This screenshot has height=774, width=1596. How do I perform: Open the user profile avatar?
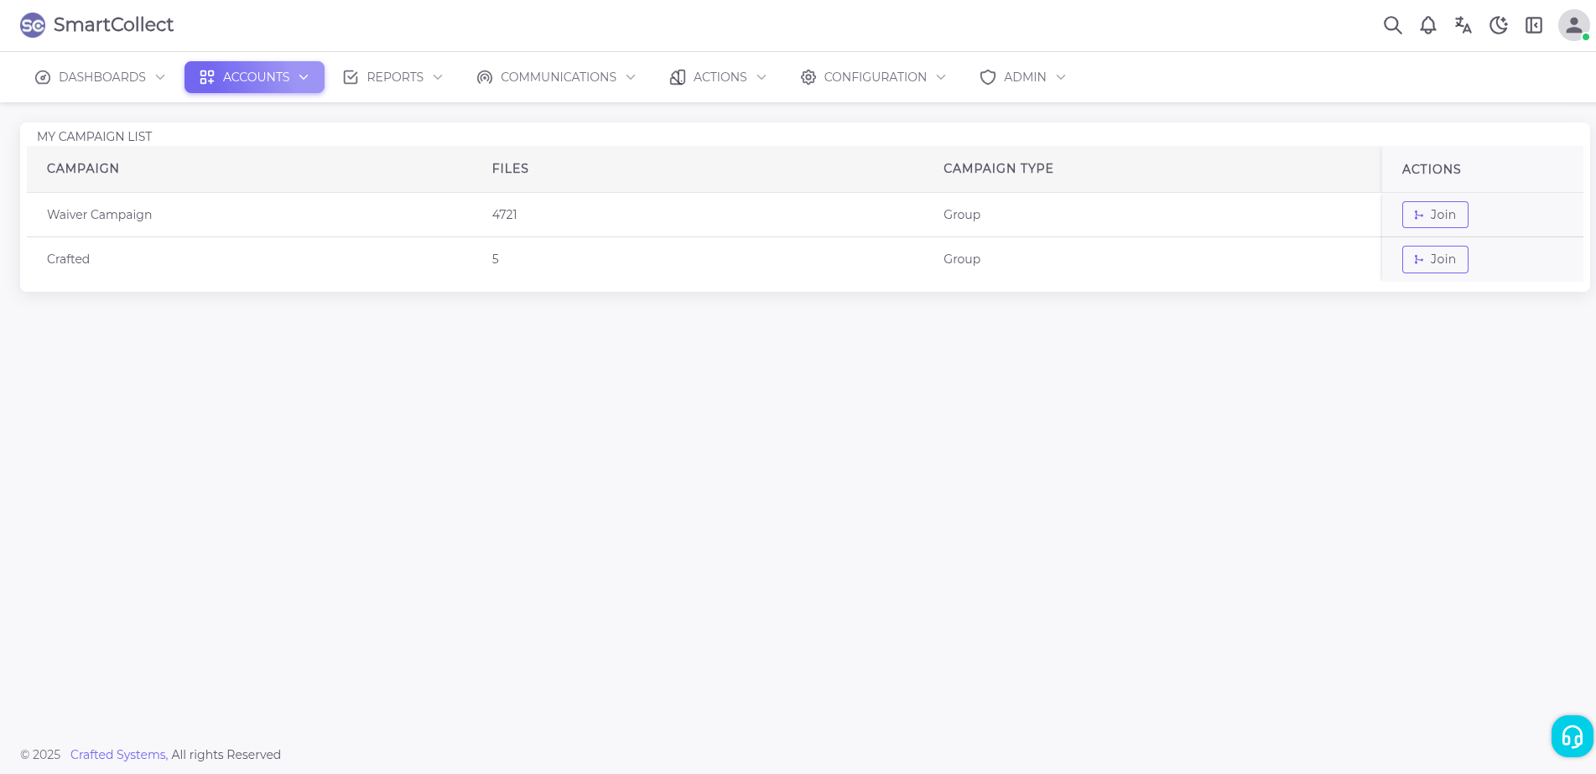click(1573, 25)
